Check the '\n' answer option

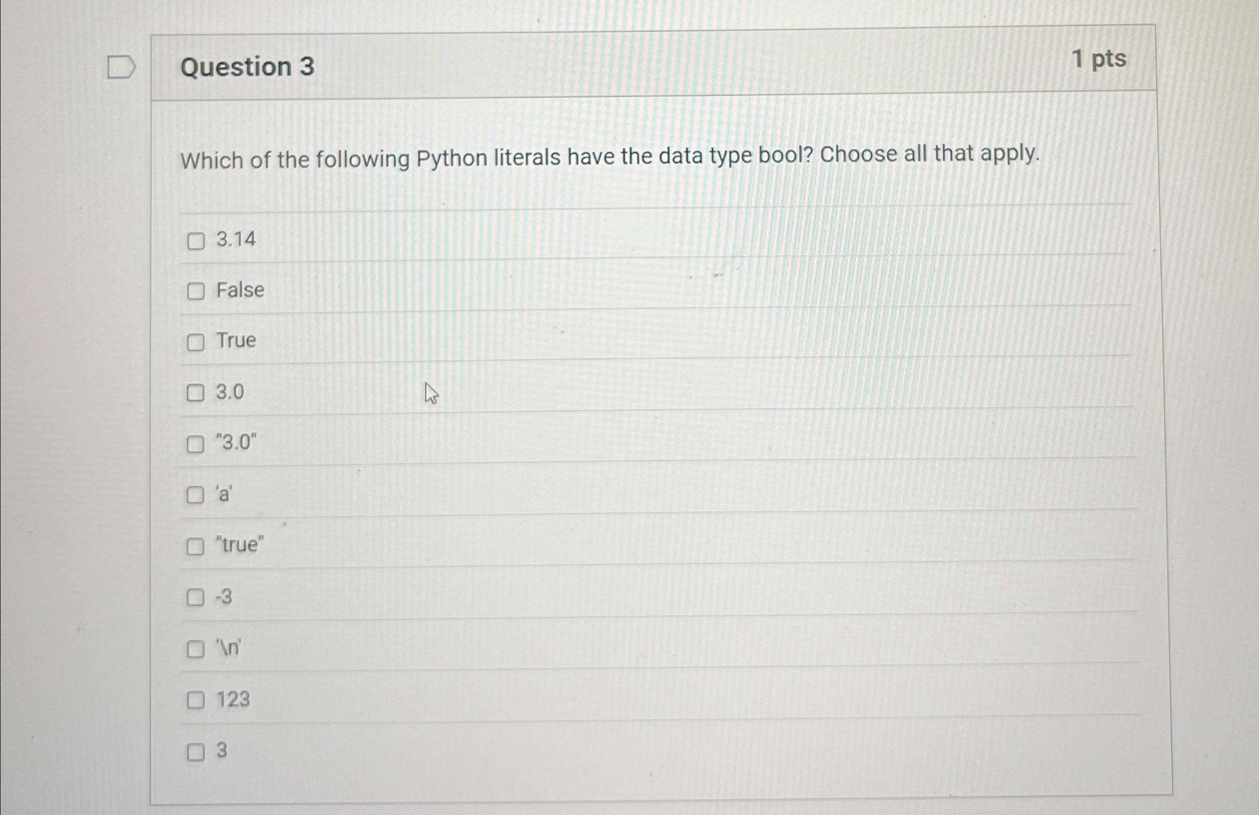[x=196, y=649]
